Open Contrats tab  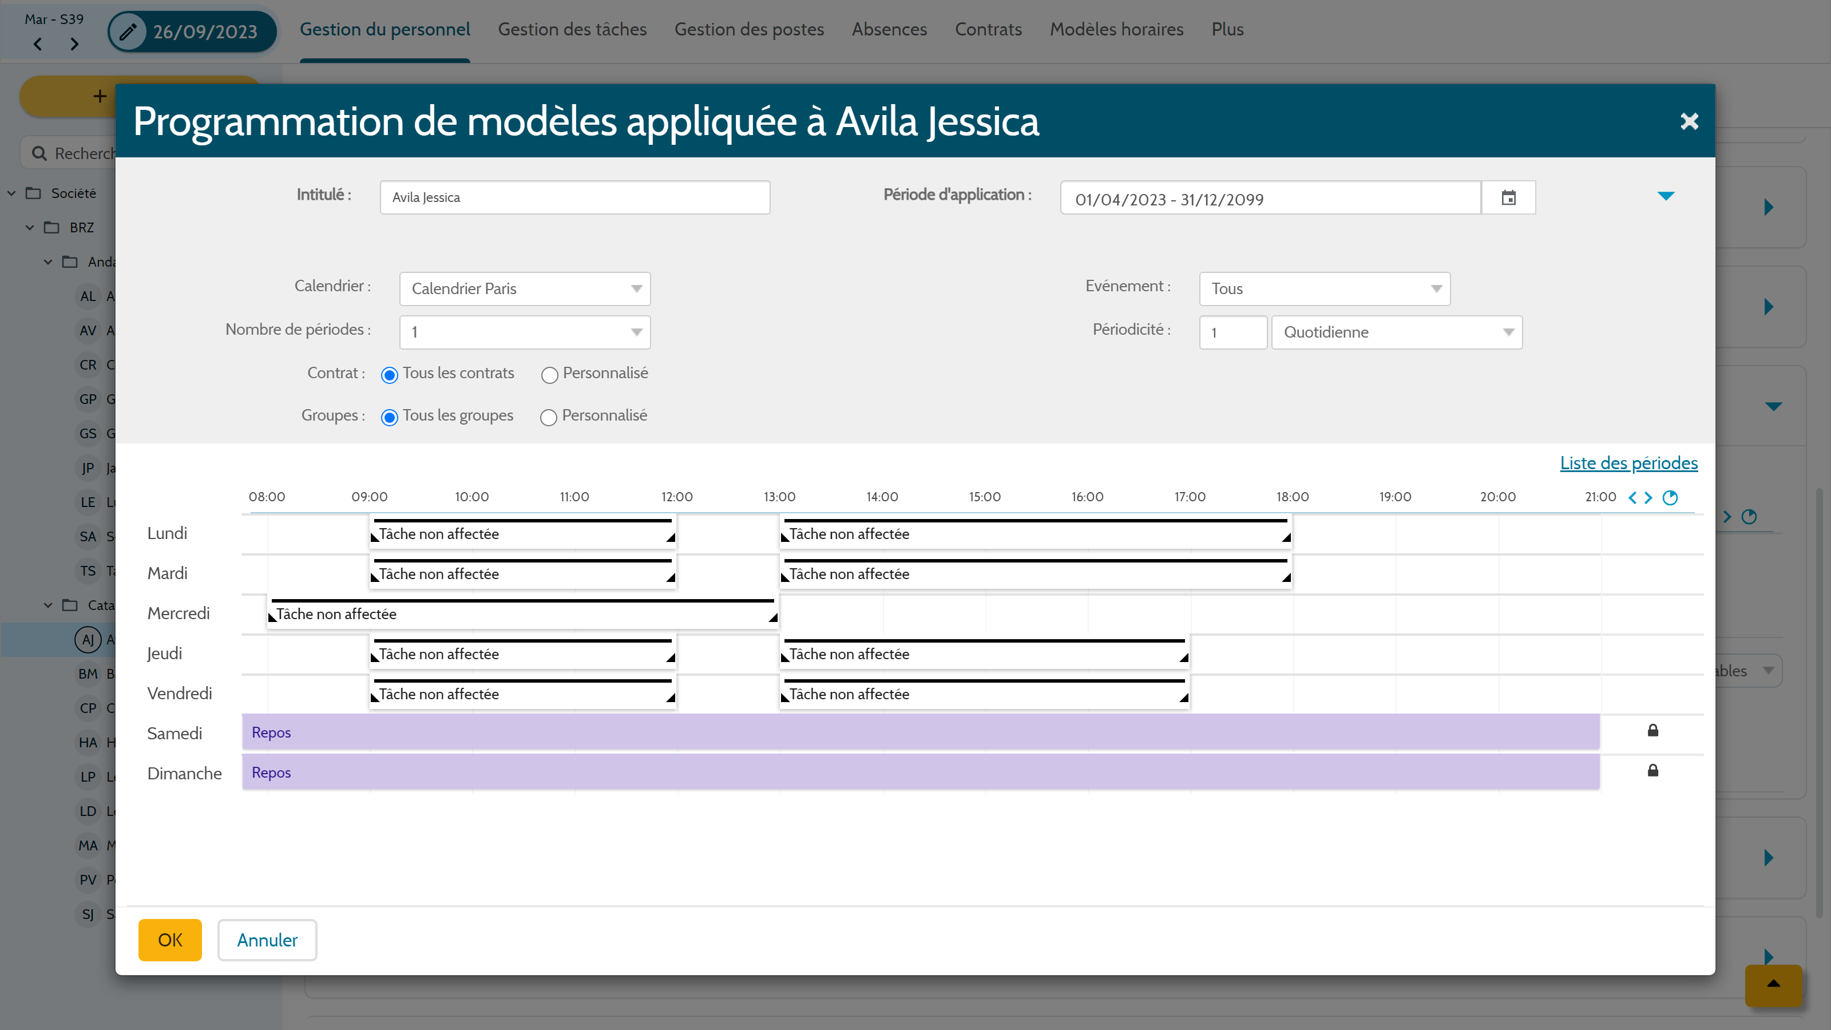pyautogui.click(x=988, y=29)
